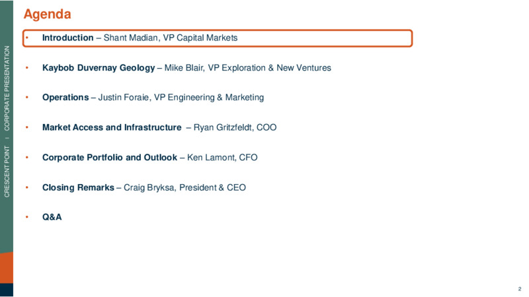Viewport: 529px width, 297px height.
Task: Click the bullet beside Q&A
Action: [x=27, y=217]
